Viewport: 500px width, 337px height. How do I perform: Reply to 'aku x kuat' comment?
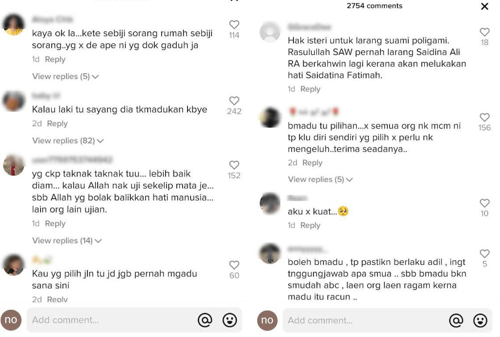click(310, 225)
